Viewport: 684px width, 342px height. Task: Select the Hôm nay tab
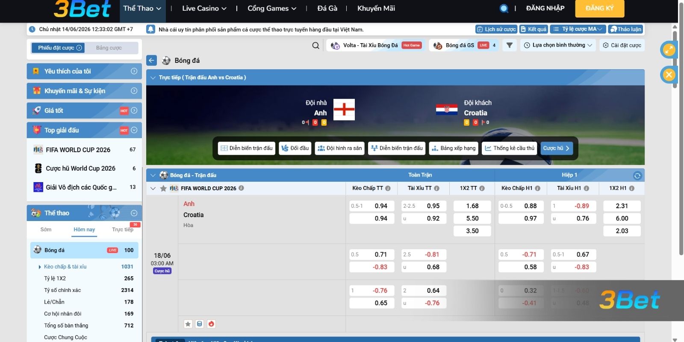click(x=84, y=230)
